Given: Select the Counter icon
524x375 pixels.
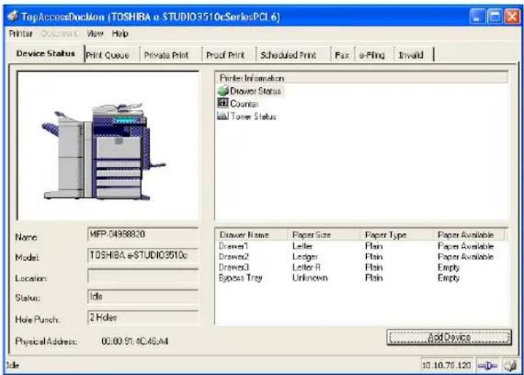Looking at the screenshot, I should click(223, 103).
